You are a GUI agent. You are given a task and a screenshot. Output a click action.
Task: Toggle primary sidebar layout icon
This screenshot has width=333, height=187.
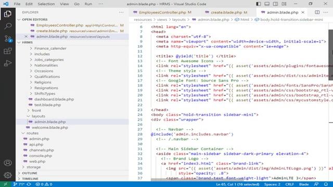pos(259,4)
